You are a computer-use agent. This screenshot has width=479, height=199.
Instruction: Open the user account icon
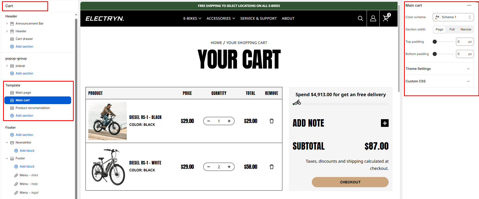click(373, 18)
